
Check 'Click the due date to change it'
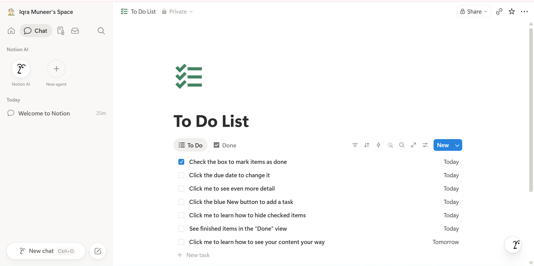tap(181, 175)
